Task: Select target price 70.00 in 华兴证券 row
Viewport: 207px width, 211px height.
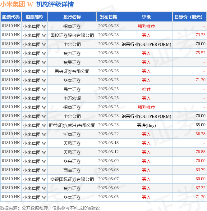Action: point(200,161)
